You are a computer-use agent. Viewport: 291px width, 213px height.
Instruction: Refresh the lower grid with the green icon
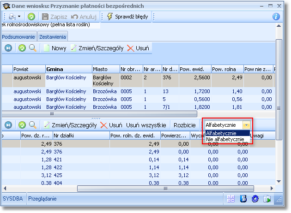[22, 125]
